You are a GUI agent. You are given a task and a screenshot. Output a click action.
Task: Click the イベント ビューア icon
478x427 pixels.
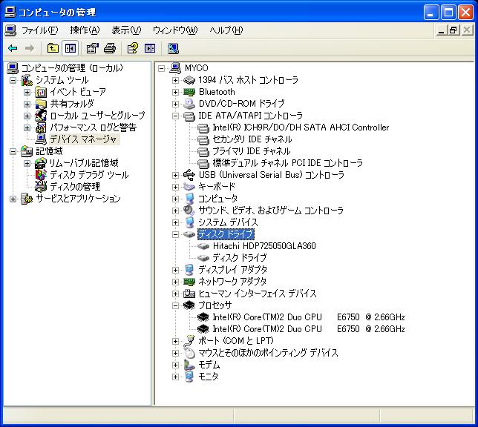(x=41, y=92)
